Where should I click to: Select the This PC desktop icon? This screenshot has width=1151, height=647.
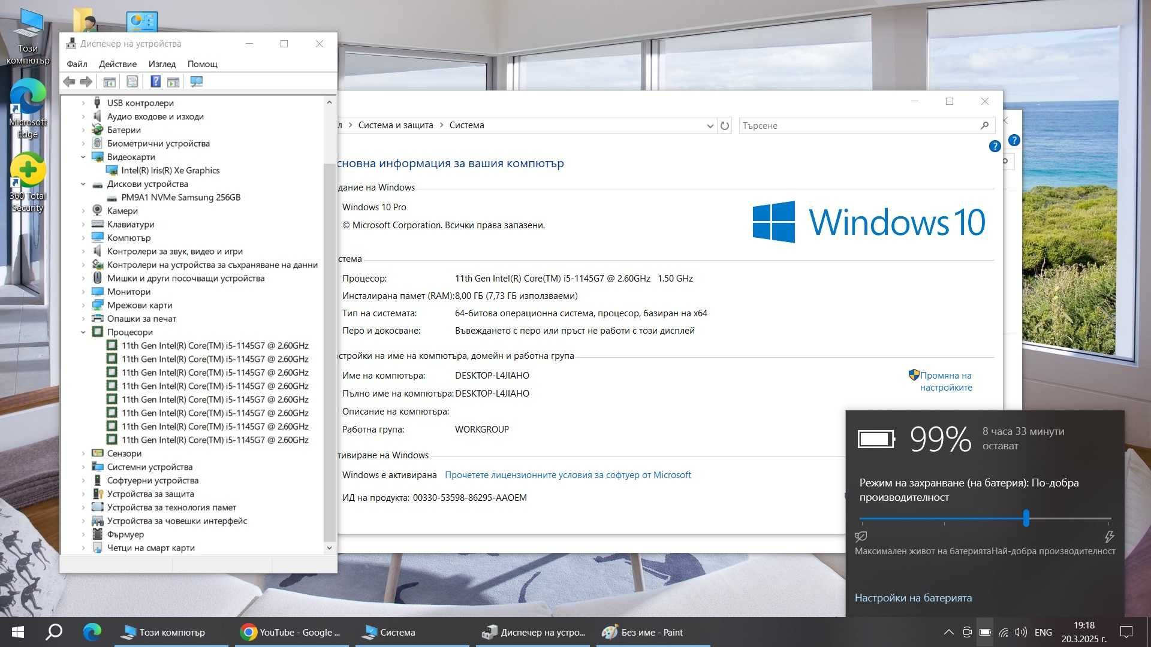(28, 37)
